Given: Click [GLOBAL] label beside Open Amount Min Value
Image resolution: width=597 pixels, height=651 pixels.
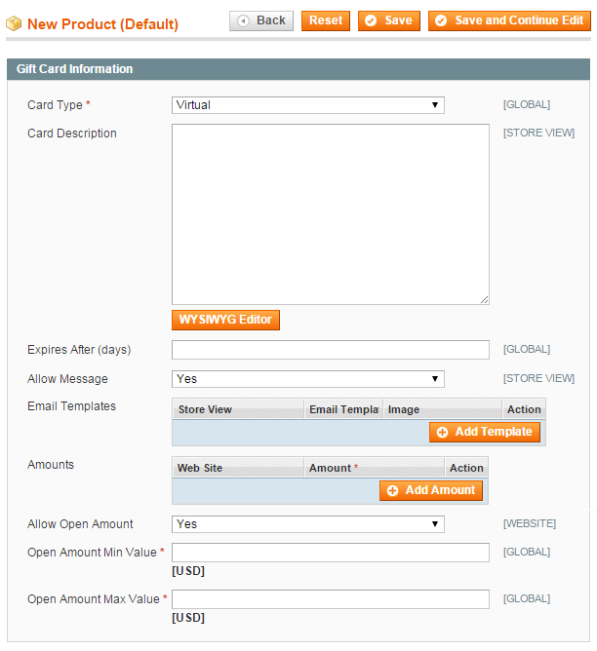Looking at the screenshot, I should [527, 552].
